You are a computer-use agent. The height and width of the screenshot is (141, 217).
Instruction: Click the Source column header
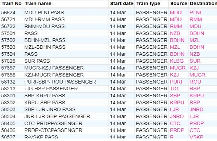[x=179, y=4]
